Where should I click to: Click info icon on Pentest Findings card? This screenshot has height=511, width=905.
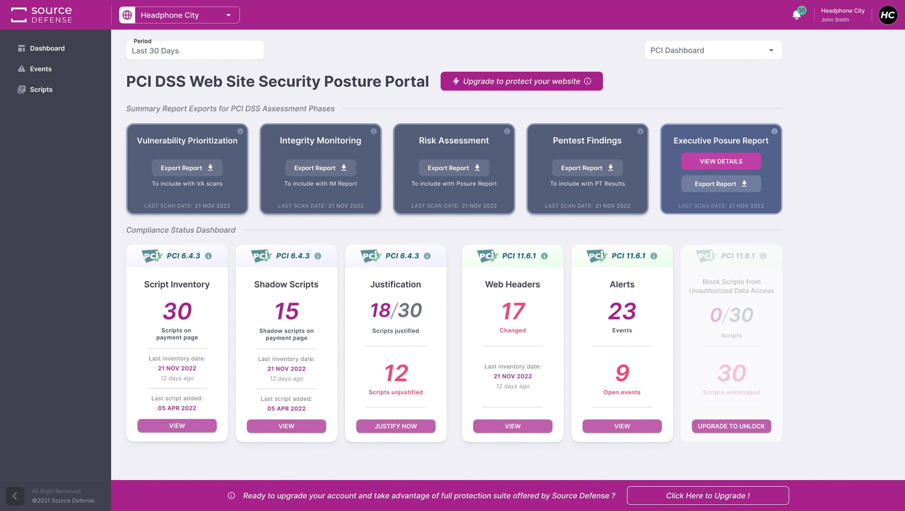pyautogui.click(x=640, y=131)
